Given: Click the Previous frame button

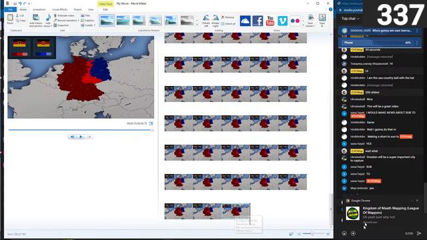Looking at the screenshot, I should (x=72, y=137).
